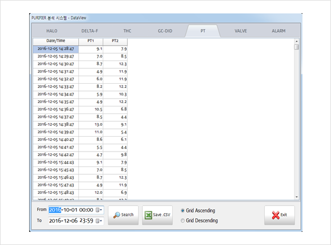Click the Excel icon on Save .CSV
The image size is (331, 245).
tap(148, 215)
